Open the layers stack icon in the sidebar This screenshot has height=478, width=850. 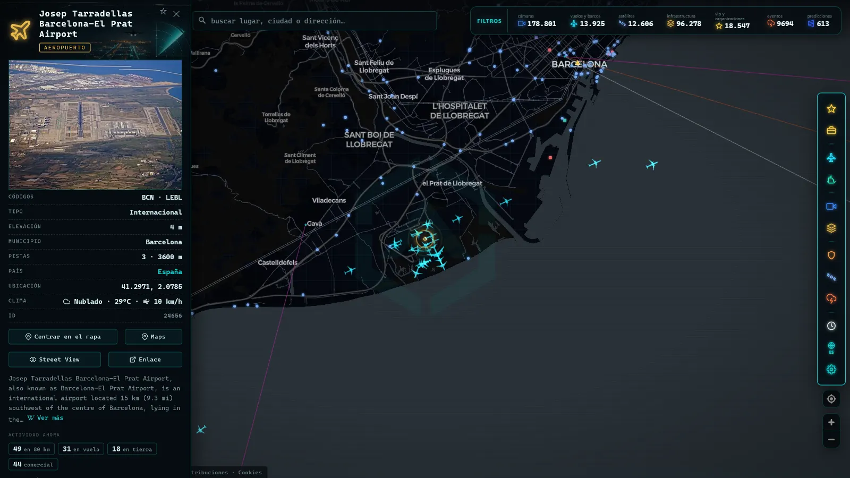tap(831, 228)
